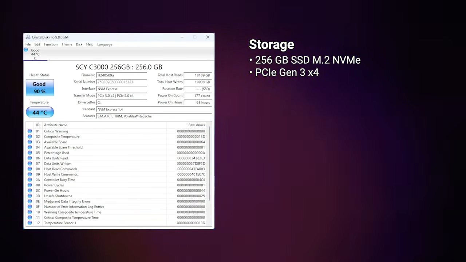
Task: Select the Critical Warning attribute name
Action: click(56, 131)
